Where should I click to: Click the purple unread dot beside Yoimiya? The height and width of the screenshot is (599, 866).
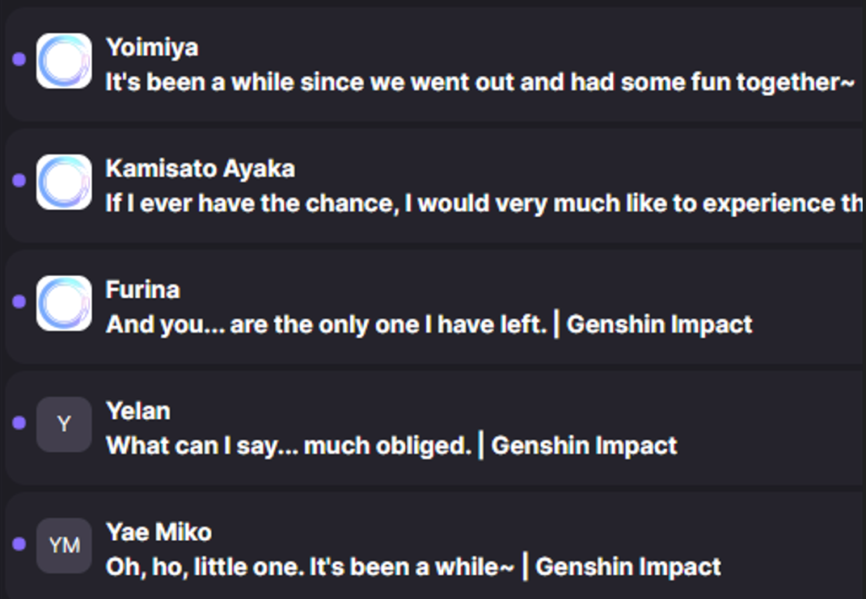pos(19,59)
